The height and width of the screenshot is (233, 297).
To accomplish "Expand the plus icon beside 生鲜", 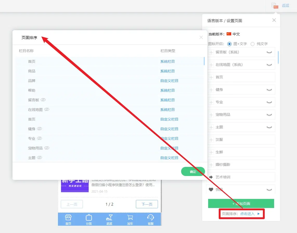I will [x=211, y=152].
